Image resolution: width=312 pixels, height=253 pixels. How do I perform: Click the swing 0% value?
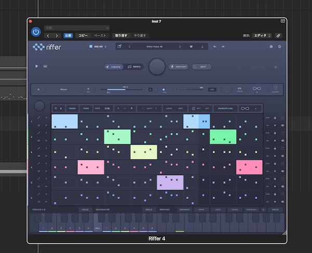(239, 89)
